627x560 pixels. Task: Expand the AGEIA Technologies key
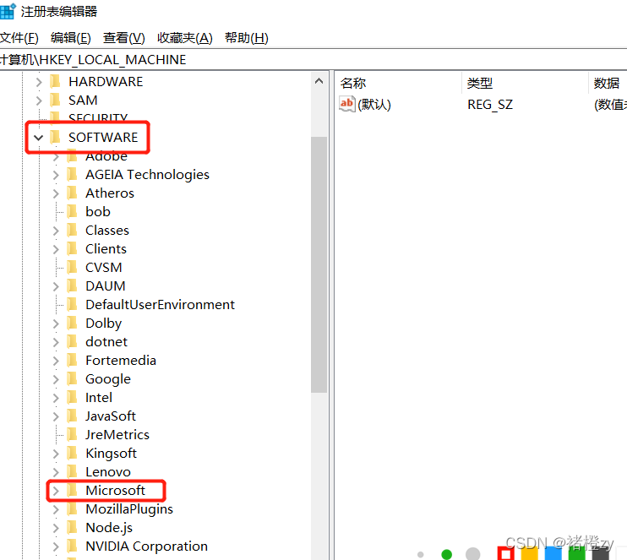[x=56, y=175]
